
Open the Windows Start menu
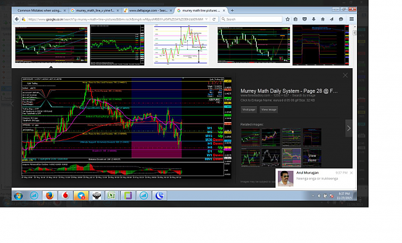pyautogui.click(x=18, y=196)
